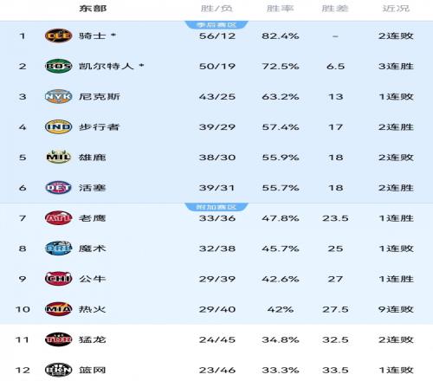
Task: Open team name 凯尔特人
Action: 107,66
